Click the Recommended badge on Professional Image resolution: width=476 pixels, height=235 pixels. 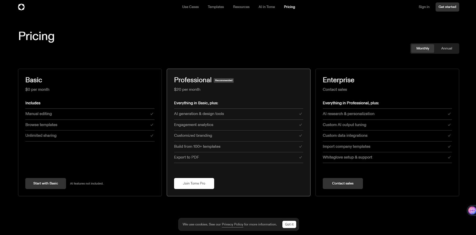point(224,80)
